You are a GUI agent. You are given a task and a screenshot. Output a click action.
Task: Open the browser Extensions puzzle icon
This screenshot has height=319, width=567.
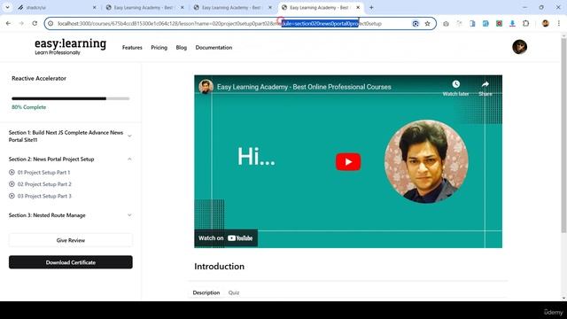[525, 24]
